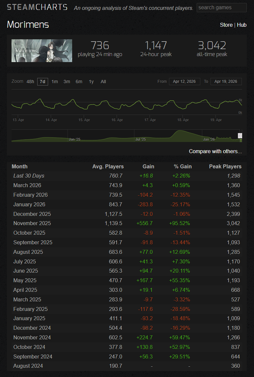Select the October 2024 row label
The image size is (254, 377).
point(29,347)
